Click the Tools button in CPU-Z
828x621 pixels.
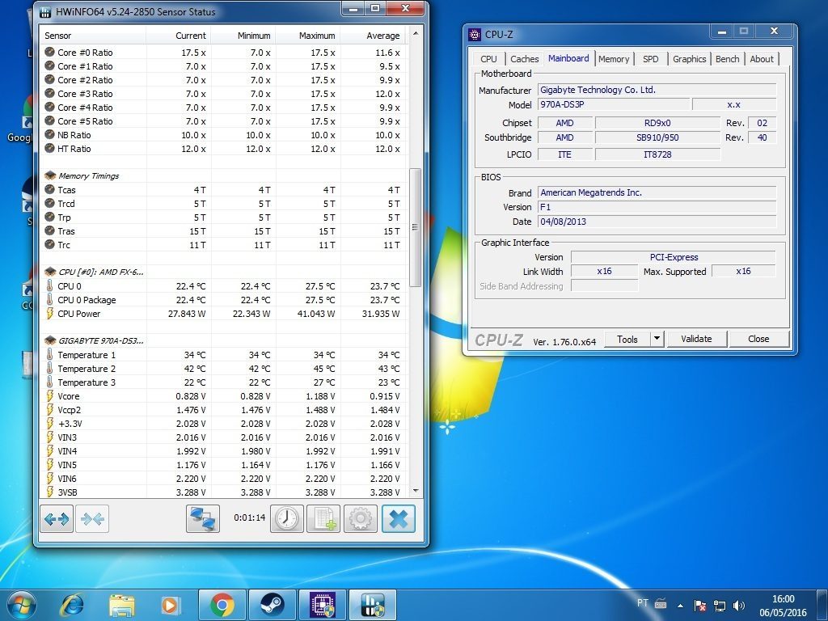coord(627,339)
